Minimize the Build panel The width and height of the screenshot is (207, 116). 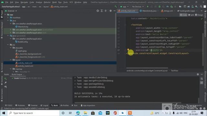202,74
